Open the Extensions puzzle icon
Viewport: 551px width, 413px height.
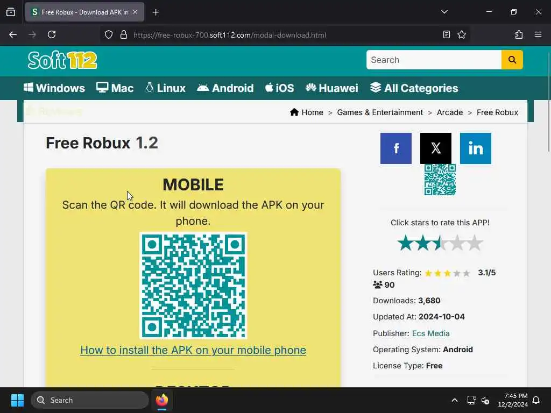pyautogui.click(x=519, y=34)
